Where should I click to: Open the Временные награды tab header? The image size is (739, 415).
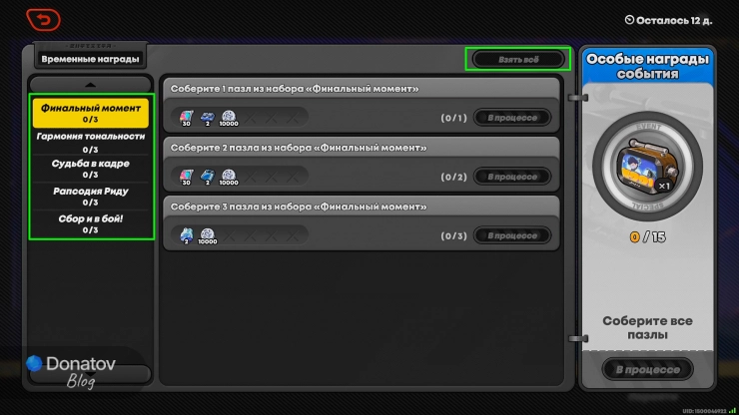click(90, 59)
